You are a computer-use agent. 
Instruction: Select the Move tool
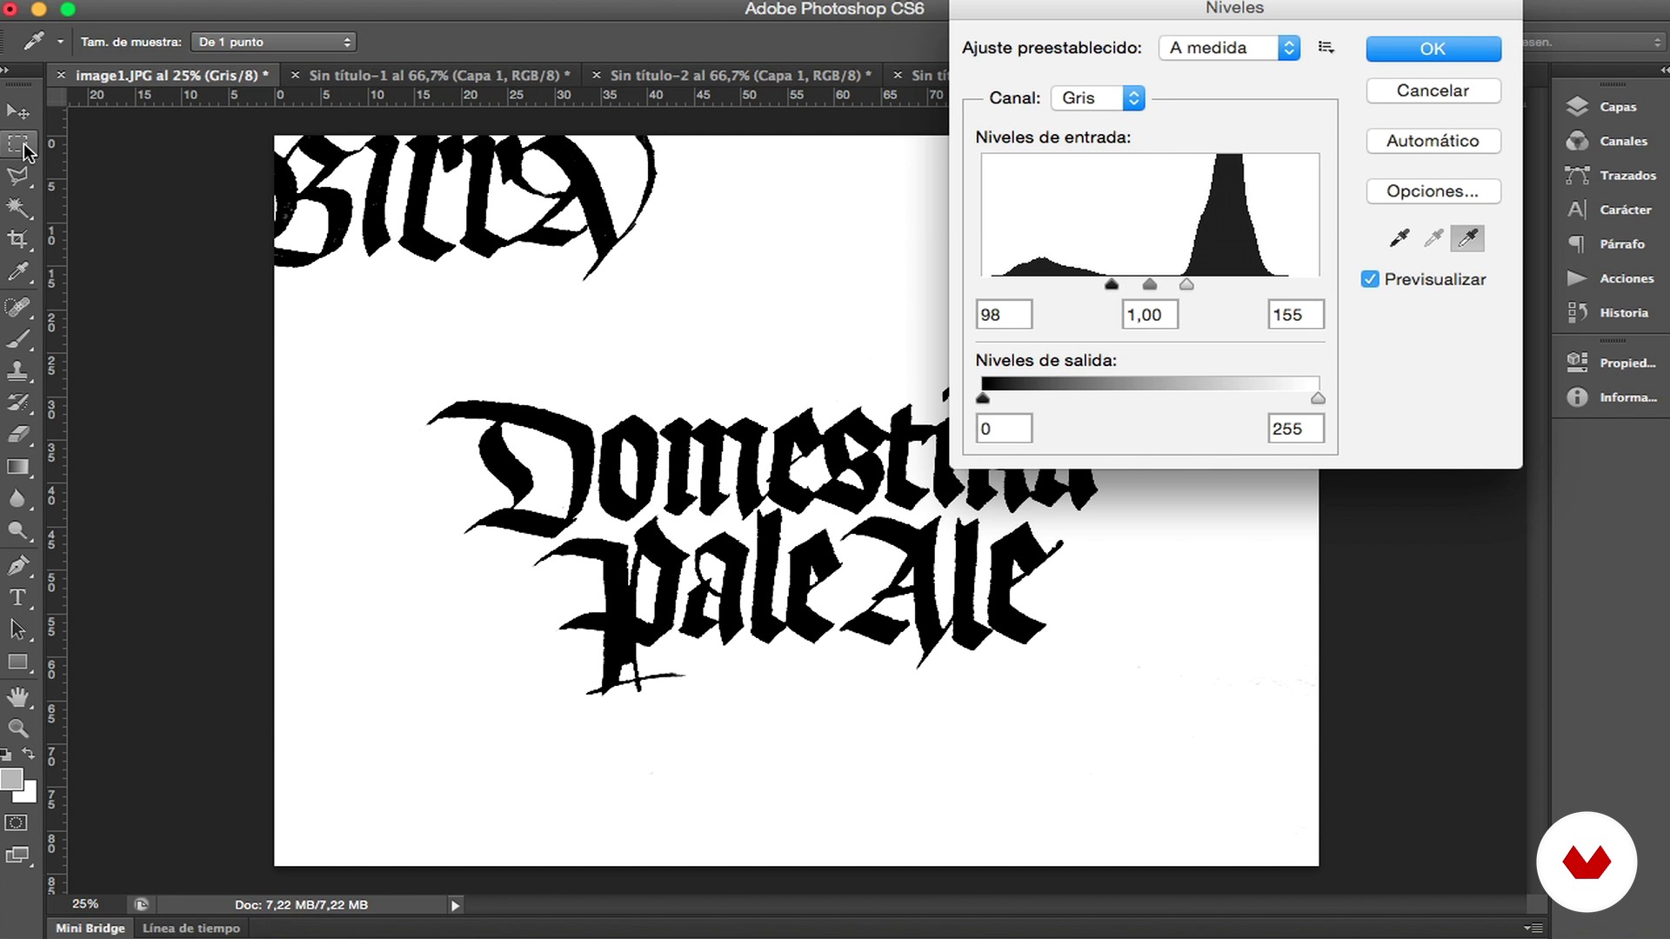[x=17, y=111]
